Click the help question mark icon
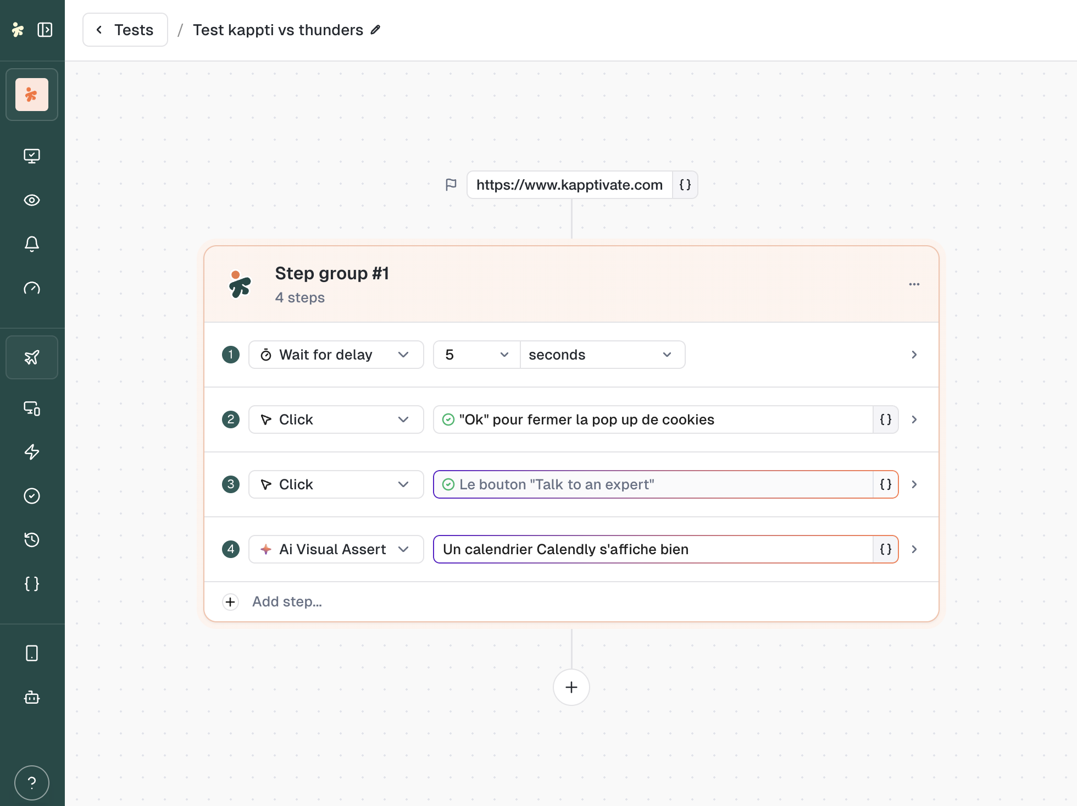 (32, 783)
